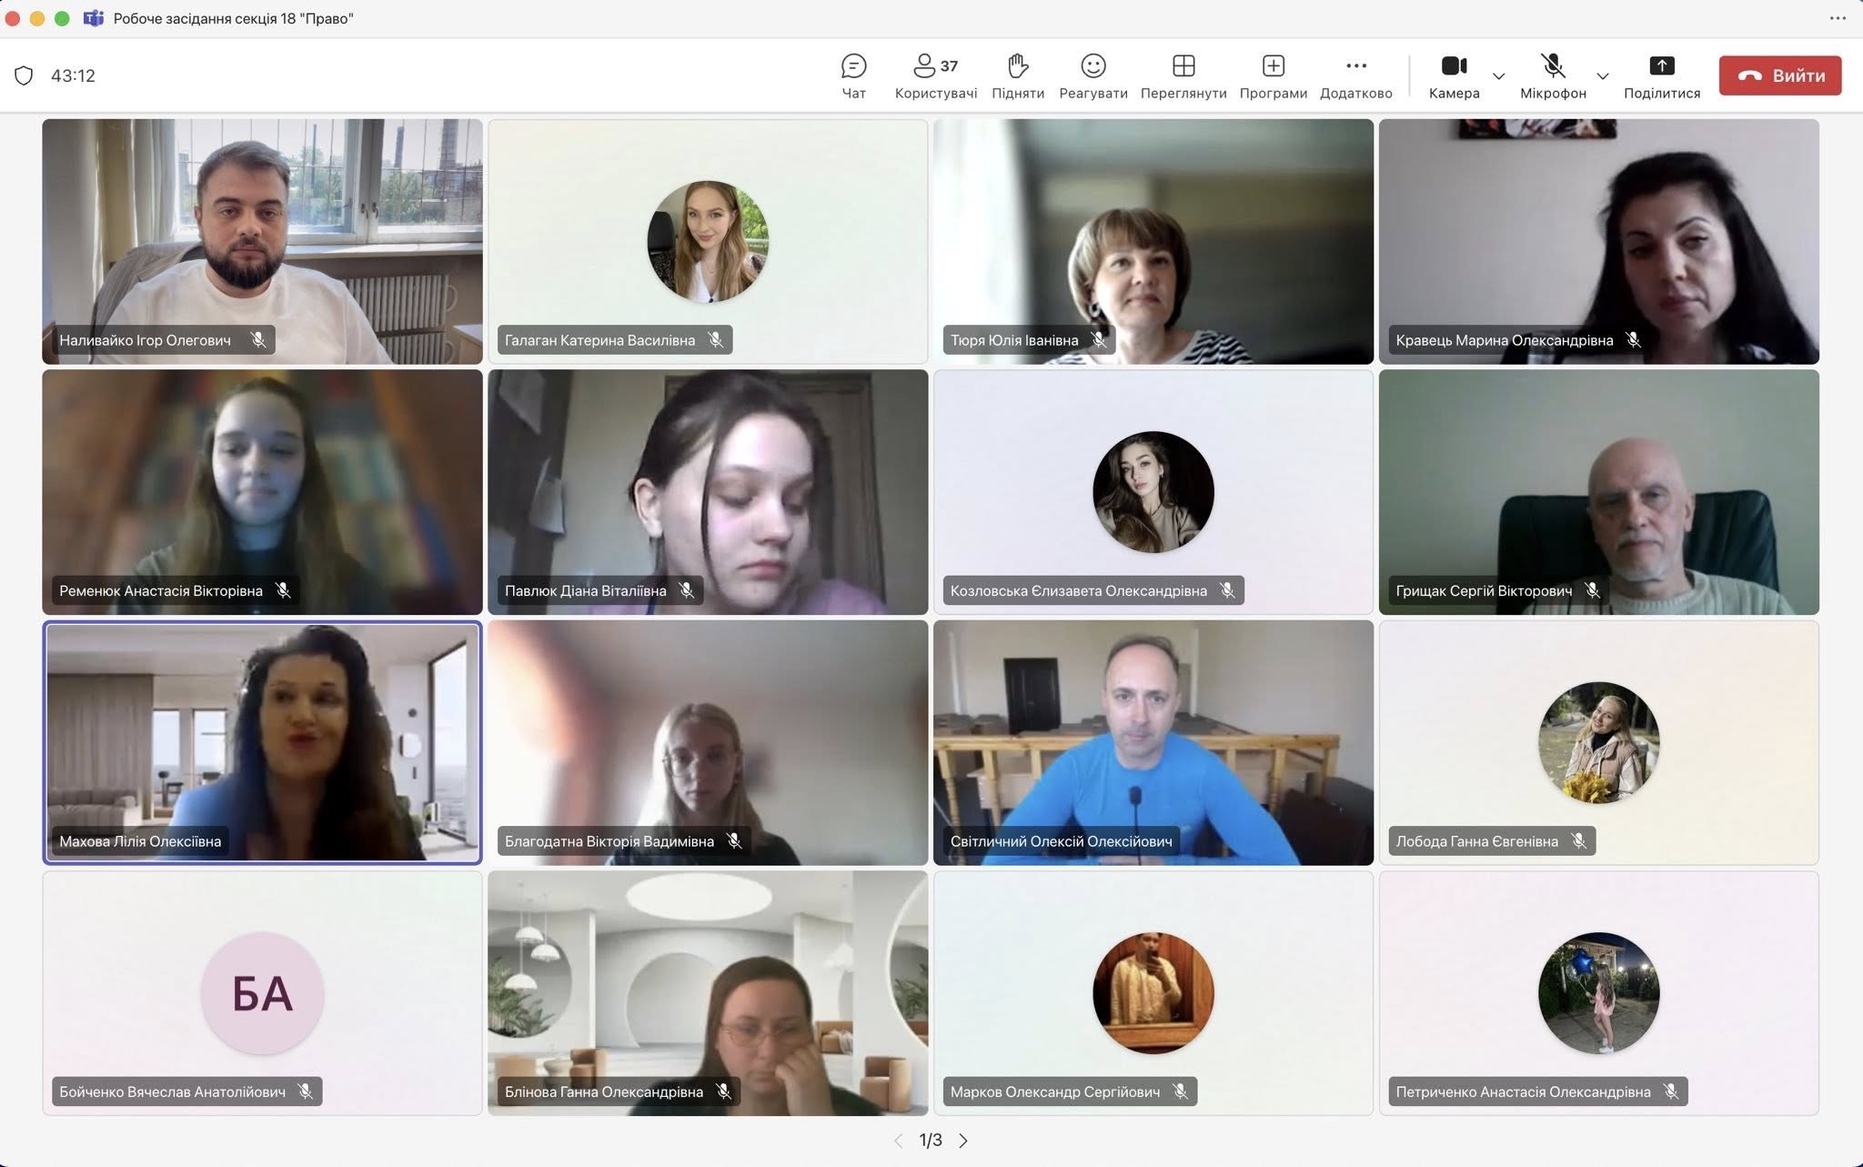Screen dimensions: 1863x1167
Task: Select Кравець Марина Олександрівна video tile
Action: pos(1599,241)
